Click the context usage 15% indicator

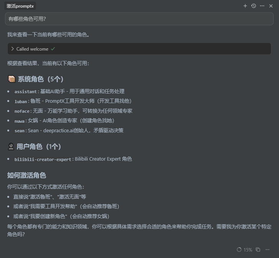tap(244, 250)
